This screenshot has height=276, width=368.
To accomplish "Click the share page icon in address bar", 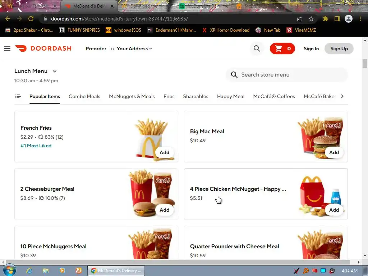I will coord(300,19).
